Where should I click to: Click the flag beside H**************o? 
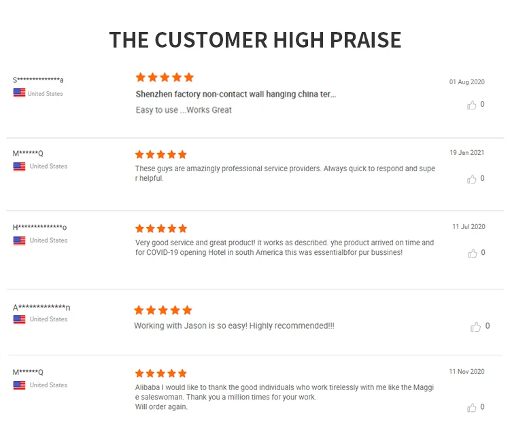pyautogui.click(x=19, y=241)
